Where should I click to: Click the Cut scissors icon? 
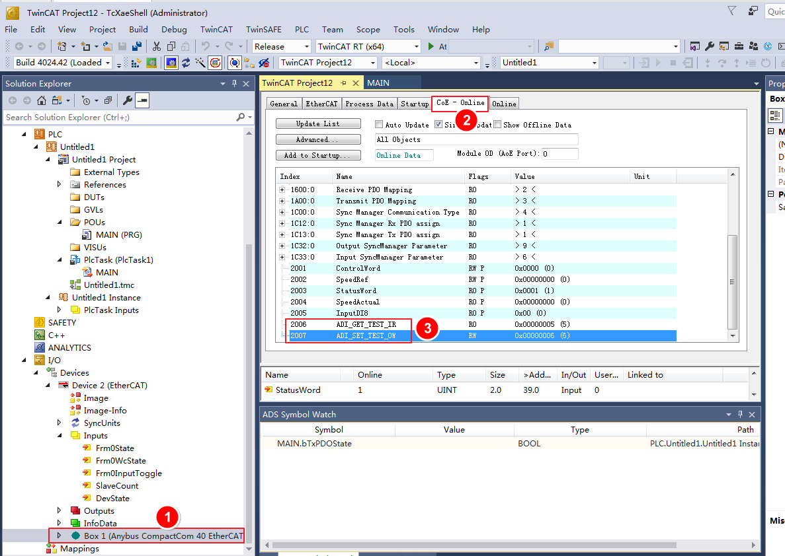[x=157, y=46]
